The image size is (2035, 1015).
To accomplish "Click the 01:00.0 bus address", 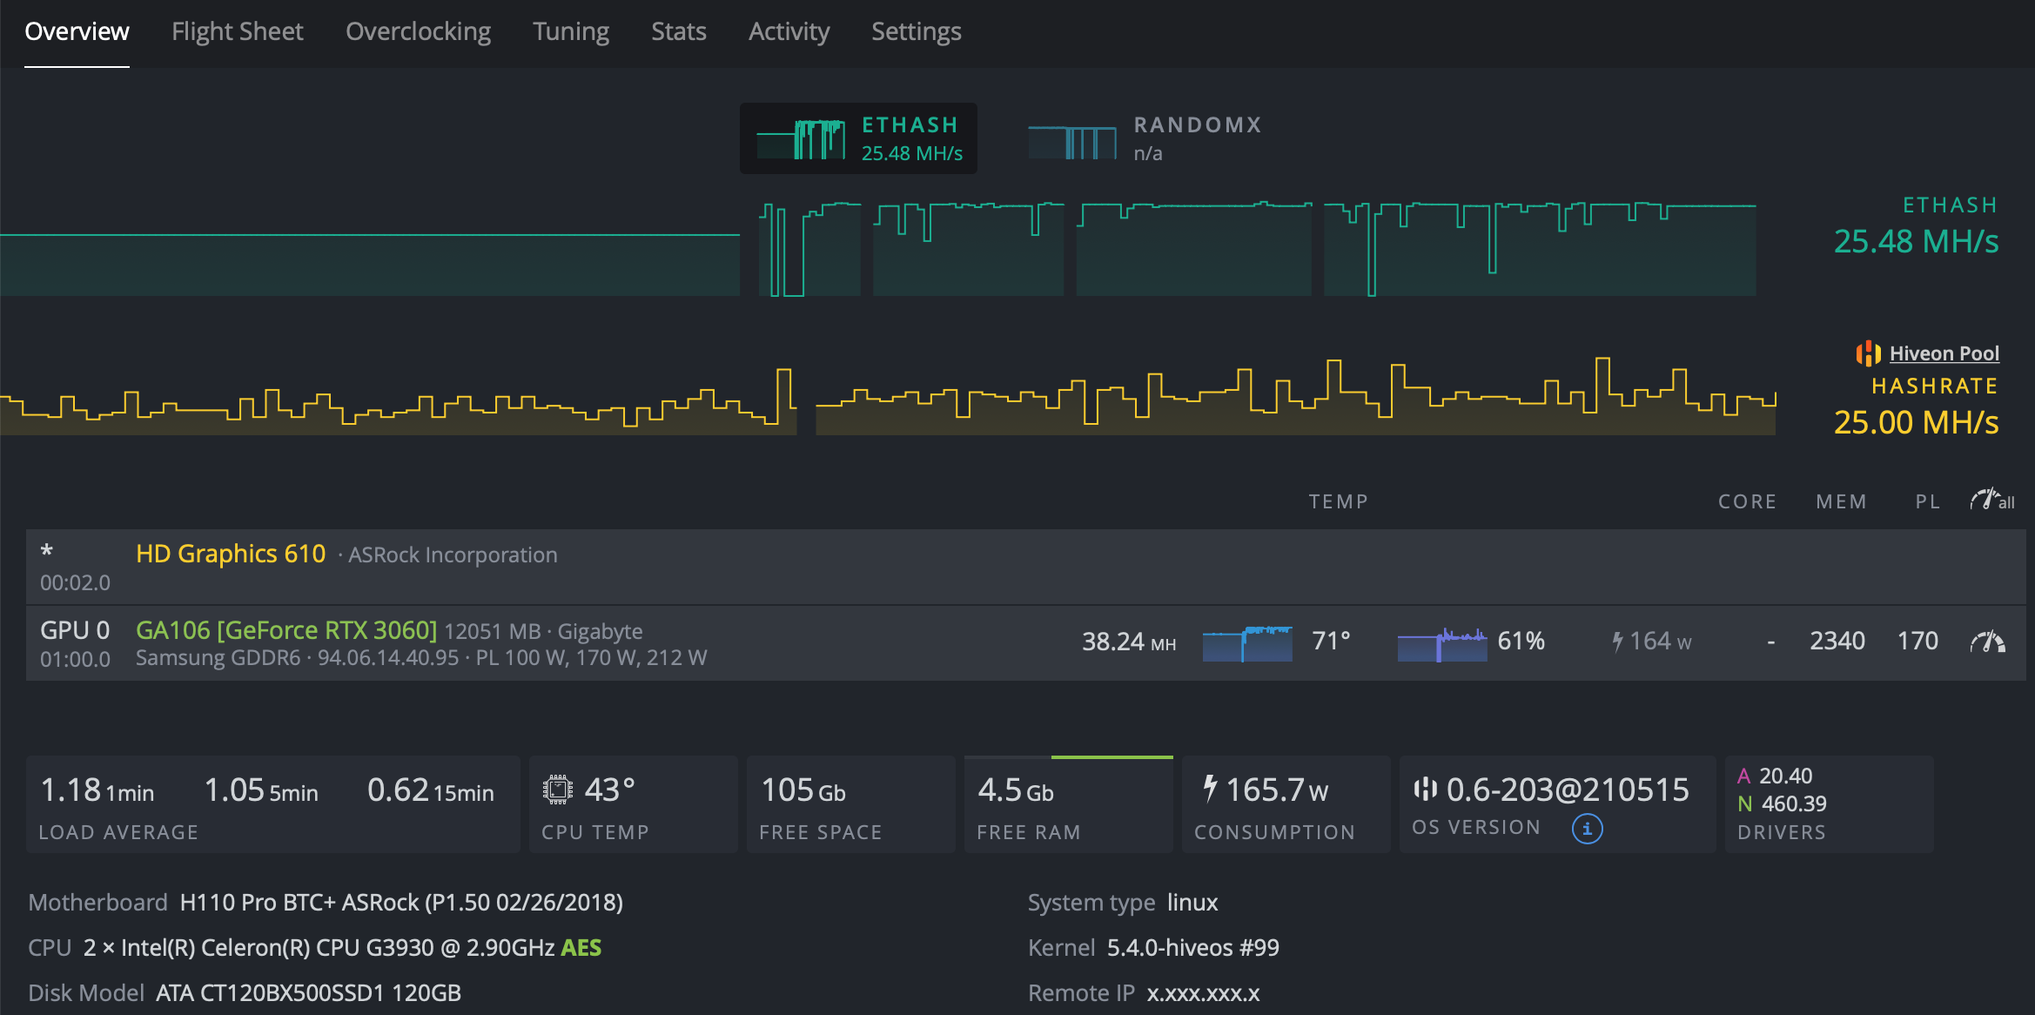I will pos(75,659).
